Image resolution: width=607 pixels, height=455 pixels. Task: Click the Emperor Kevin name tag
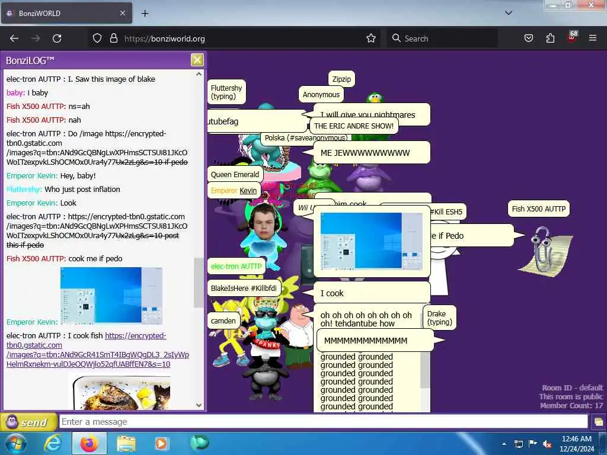tap(234, 190)
